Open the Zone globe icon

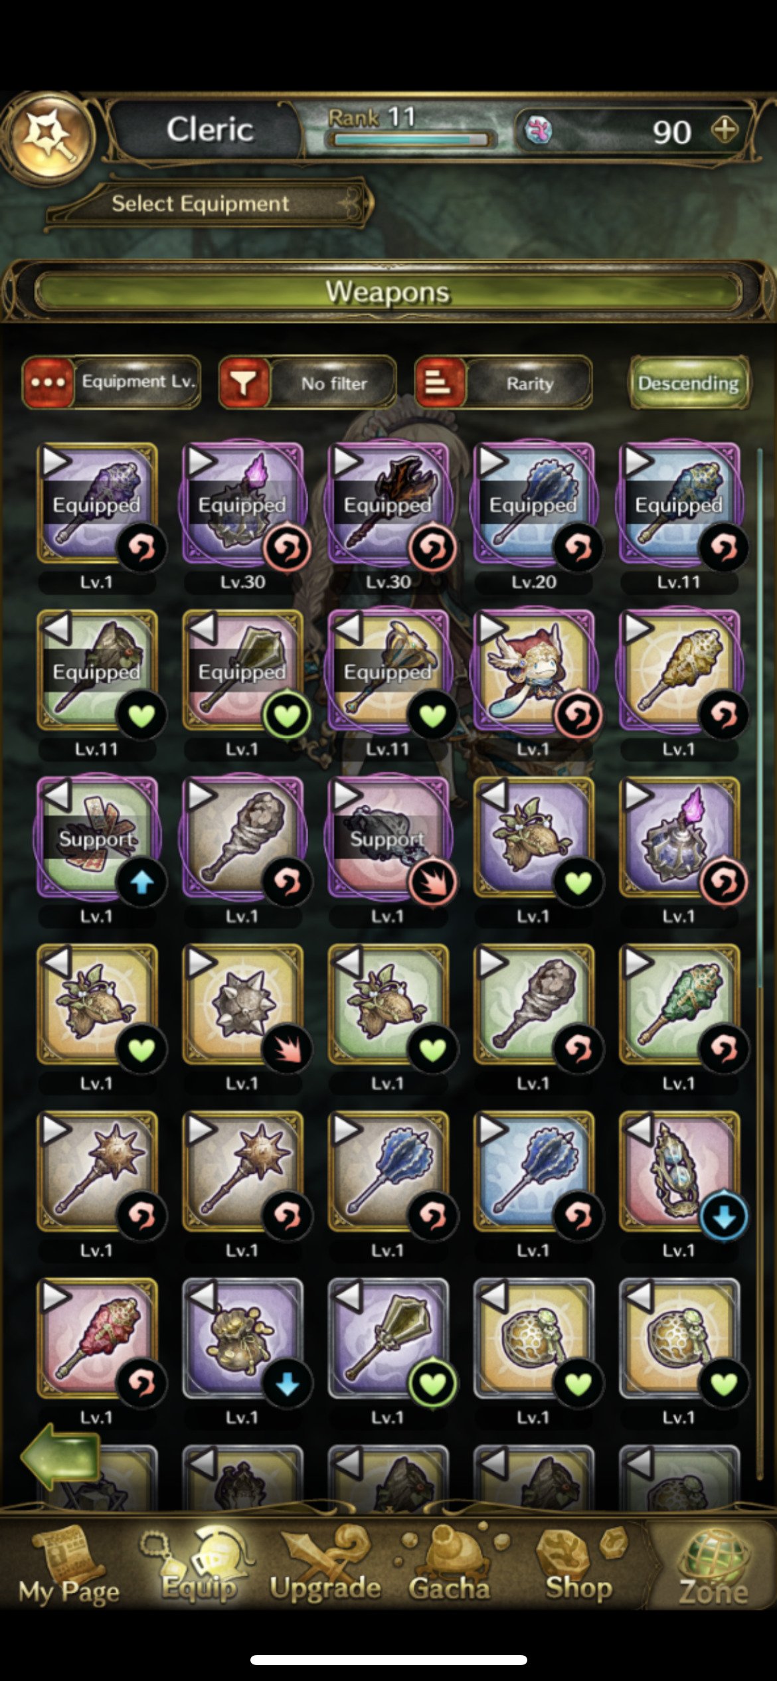713,1568
